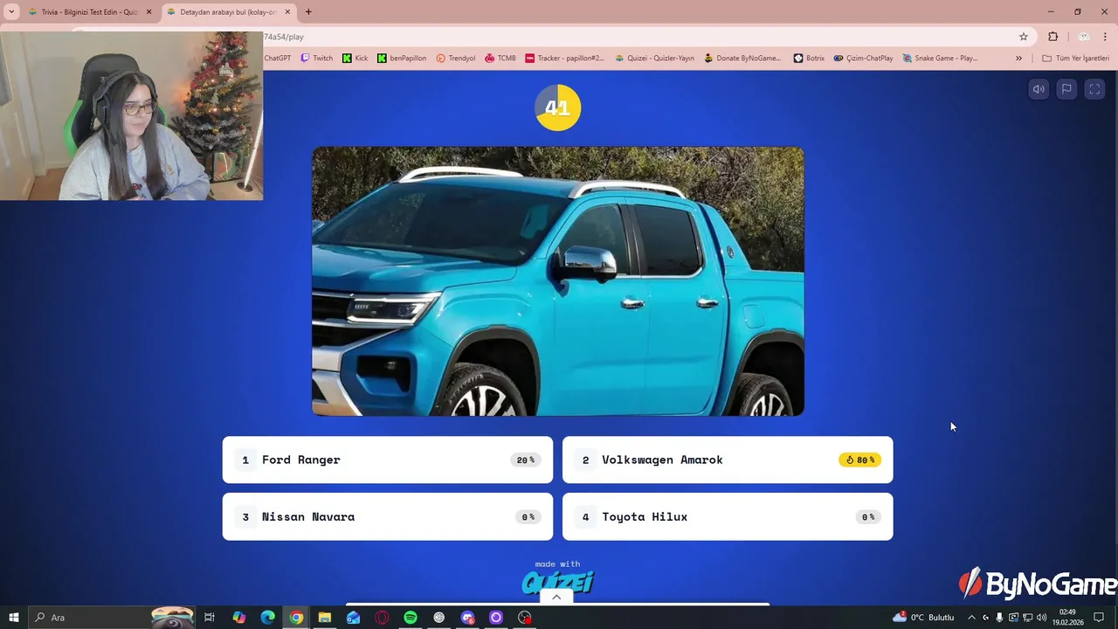Open Opera browser from the taskbar

[x=382, y=618]
